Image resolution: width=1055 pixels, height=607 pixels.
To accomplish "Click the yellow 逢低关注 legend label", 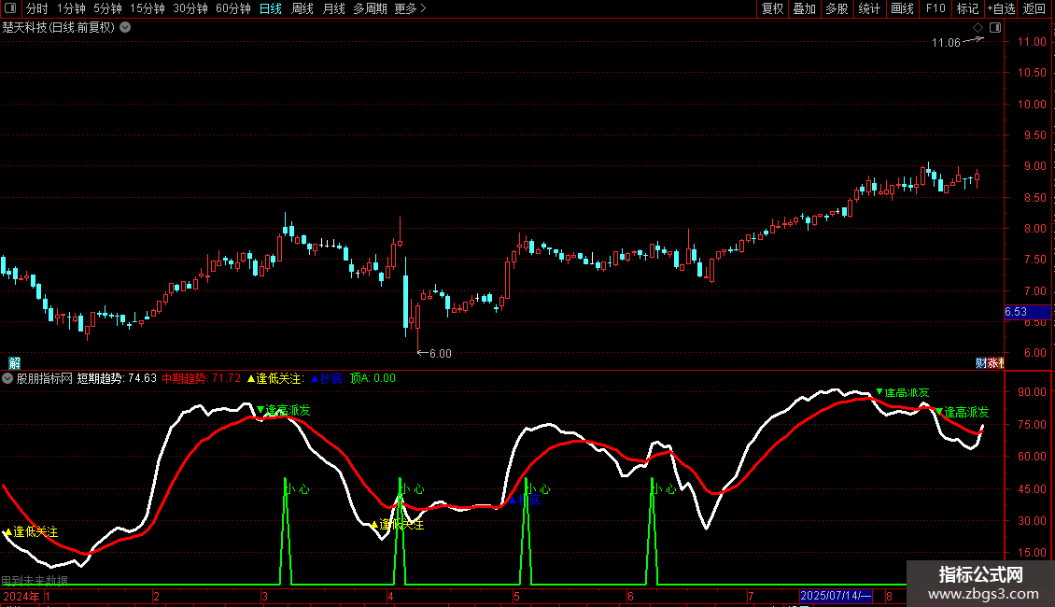I will point(275,379).
